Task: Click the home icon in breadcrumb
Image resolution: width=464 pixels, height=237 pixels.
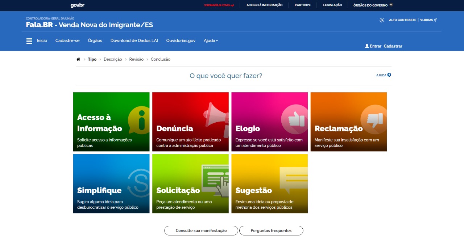Action: (x=78, y=59)
